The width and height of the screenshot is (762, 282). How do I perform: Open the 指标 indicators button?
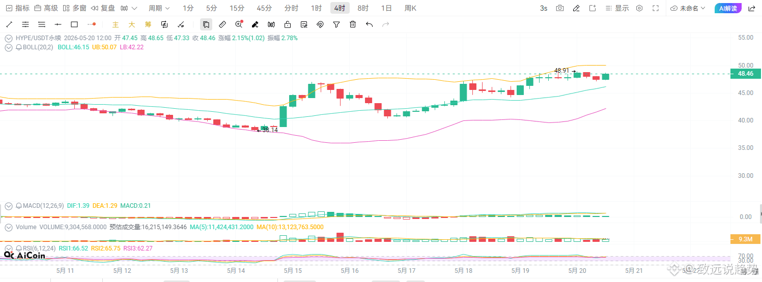tap(17, 8)
